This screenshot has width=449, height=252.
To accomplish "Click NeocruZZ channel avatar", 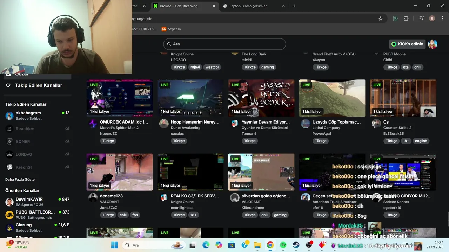I will [x=93, y=124].
